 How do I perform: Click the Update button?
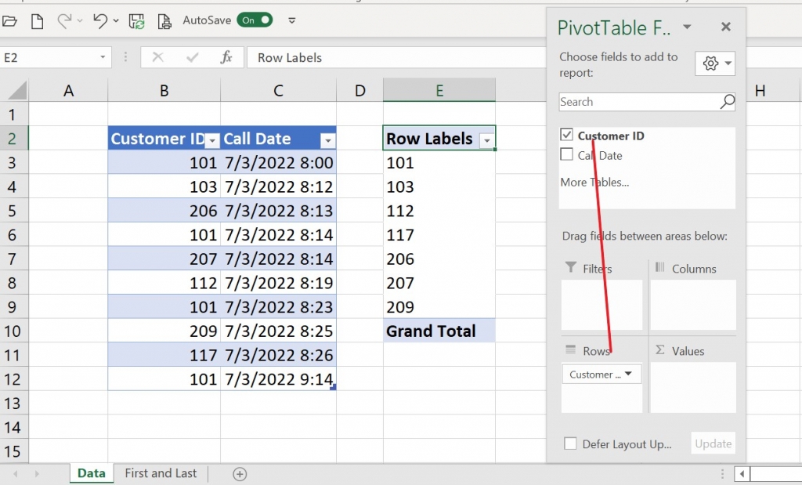tap(713, 443)
